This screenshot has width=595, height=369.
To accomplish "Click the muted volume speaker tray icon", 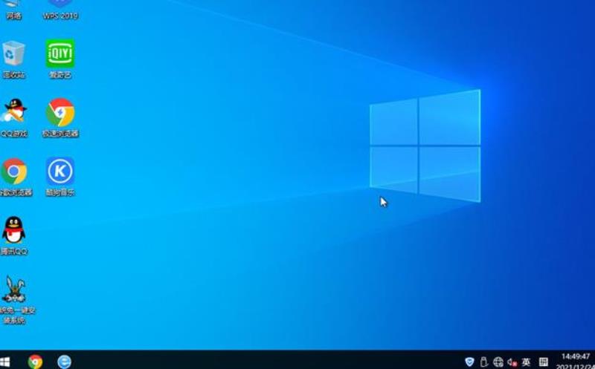I will tap(512, 362).
